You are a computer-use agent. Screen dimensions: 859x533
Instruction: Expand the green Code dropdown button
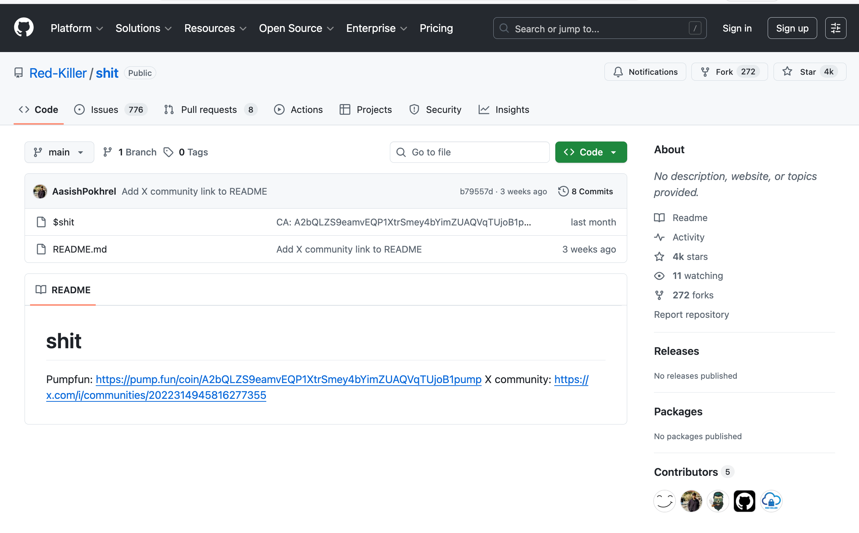tap(591, 152)
